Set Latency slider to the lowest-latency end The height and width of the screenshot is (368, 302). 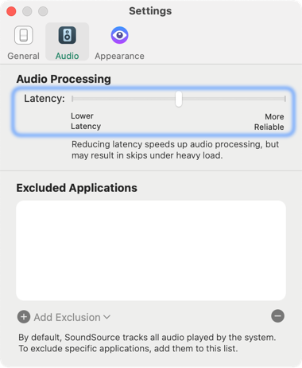72,99
